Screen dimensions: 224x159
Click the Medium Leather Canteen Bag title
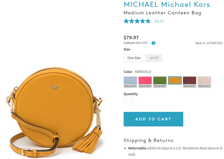click(x=162, y=13)
